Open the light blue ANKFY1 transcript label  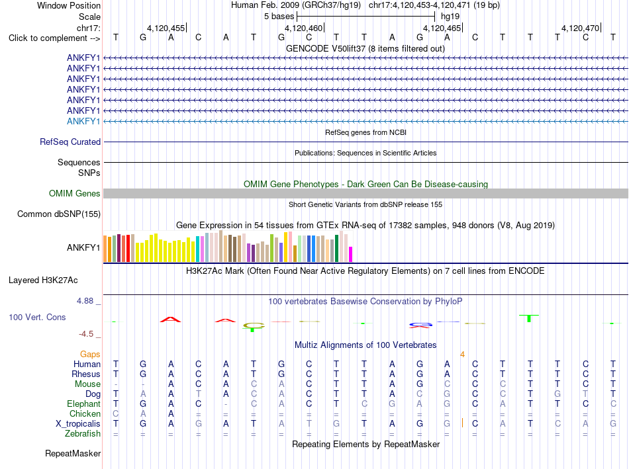pyautogui.click(x=83, y=121)
